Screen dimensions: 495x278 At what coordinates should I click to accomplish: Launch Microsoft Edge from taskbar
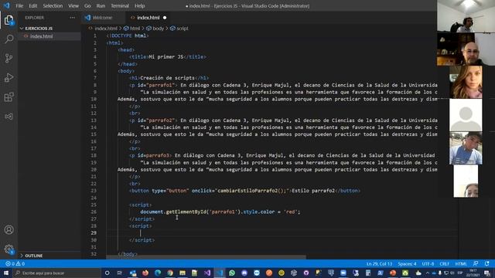tap(158, 273)
